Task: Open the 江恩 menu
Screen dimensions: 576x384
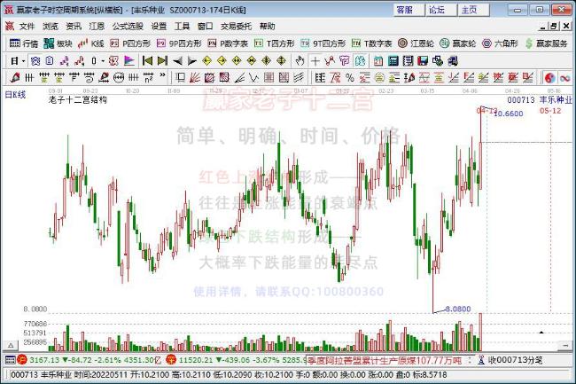Action: point(97,26)
